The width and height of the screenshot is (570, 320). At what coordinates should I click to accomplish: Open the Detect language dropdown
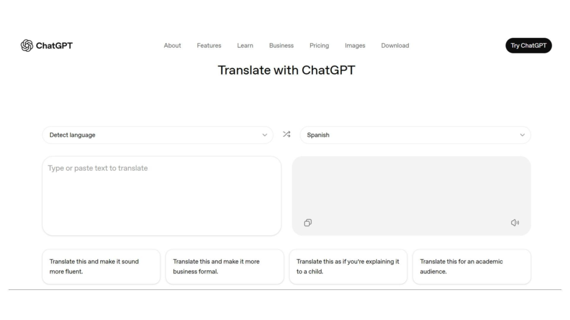pos(157,135)
